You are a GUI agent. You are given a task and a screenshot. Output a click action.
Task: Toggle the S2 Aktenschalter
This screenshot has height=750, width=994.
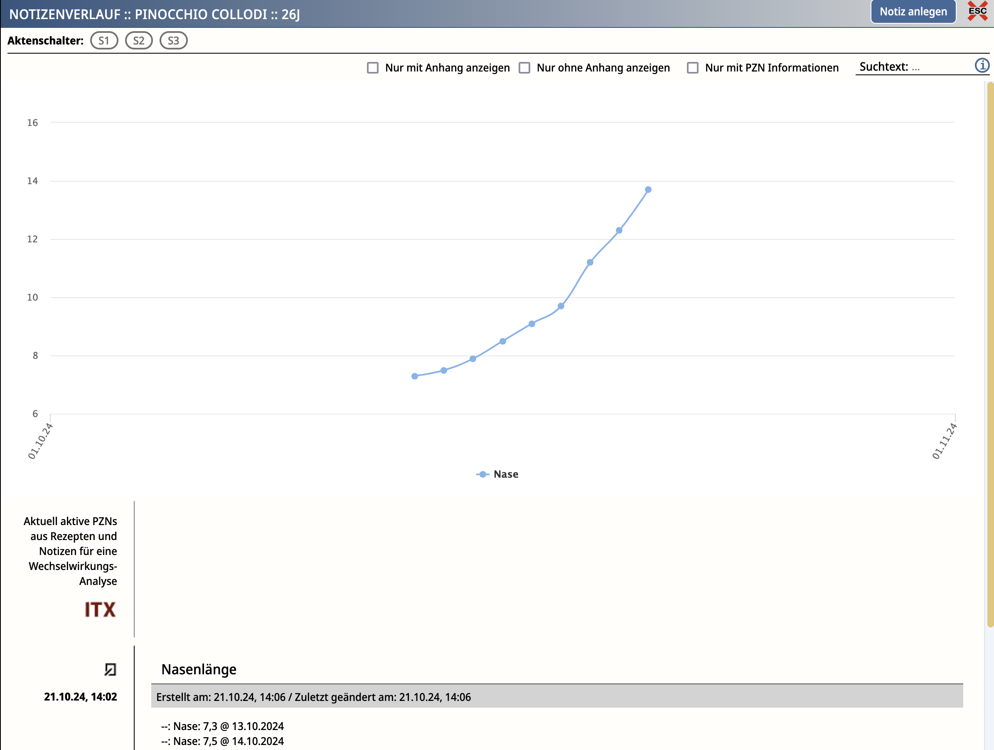click(139, 41)
